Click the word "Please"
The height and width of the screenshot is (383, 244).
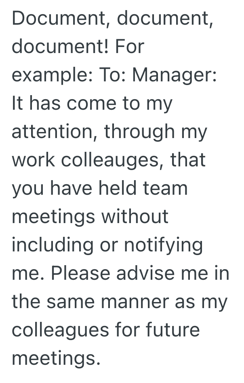pos(81,274)
